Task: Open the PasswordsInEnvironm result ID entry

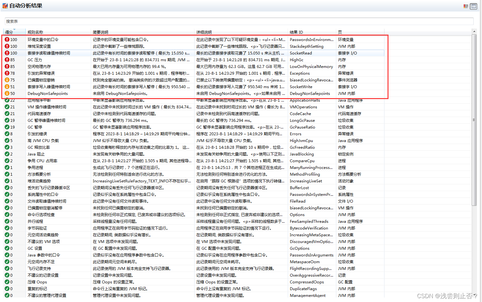Action: (311, 39)
